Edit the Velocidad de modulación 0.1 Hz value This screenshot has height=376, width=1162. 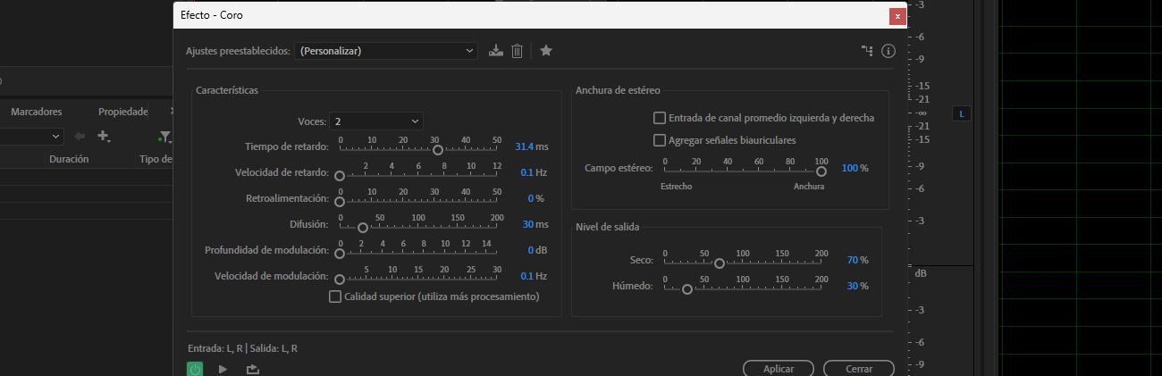tap(527, 276)
